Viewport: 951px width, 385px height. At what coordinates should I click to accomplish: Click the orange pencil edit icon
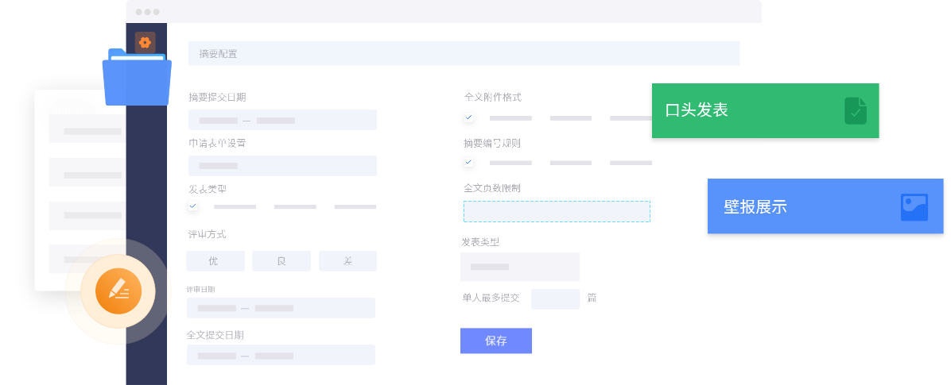(x=118, y=291)
